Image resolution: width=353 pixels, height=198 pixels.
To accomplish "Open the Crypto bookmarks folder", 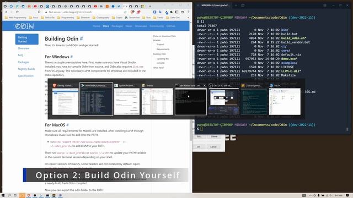I will pyautogui.click(x=117, y=18).
